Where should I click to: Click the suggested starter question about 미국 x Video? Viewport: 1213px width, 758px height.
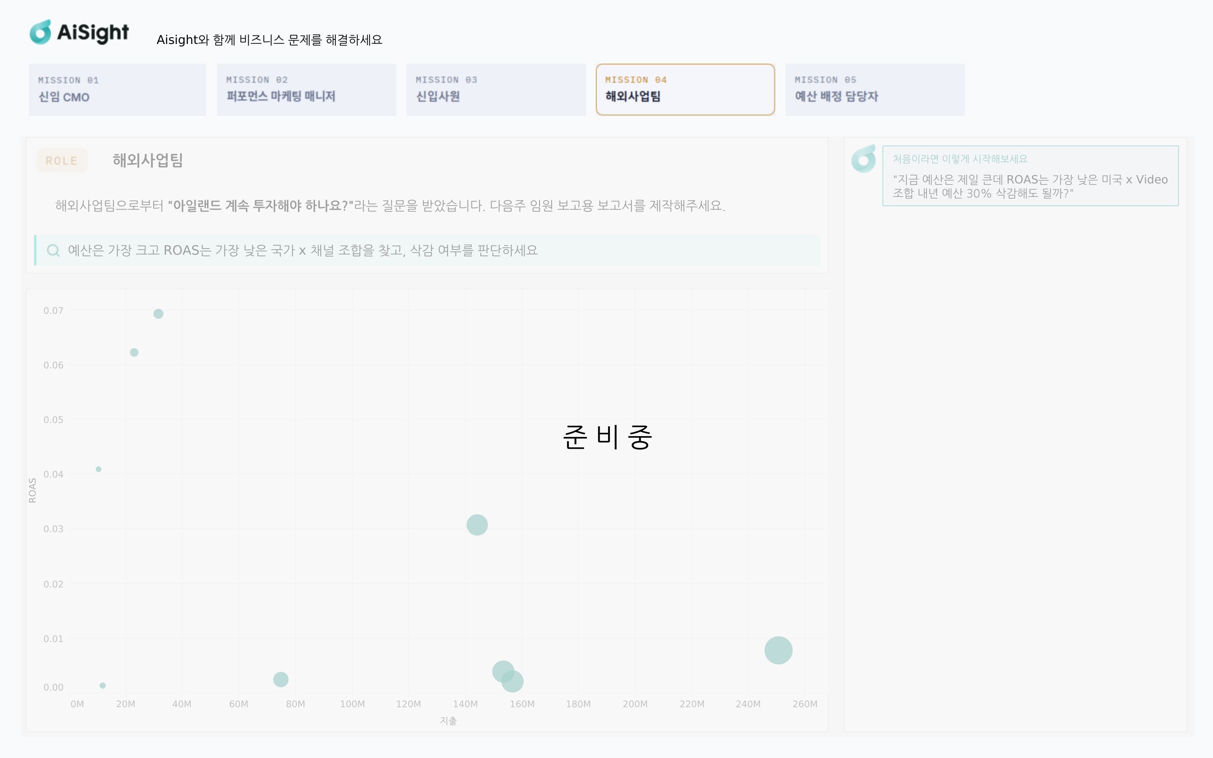coord(1030,186)
